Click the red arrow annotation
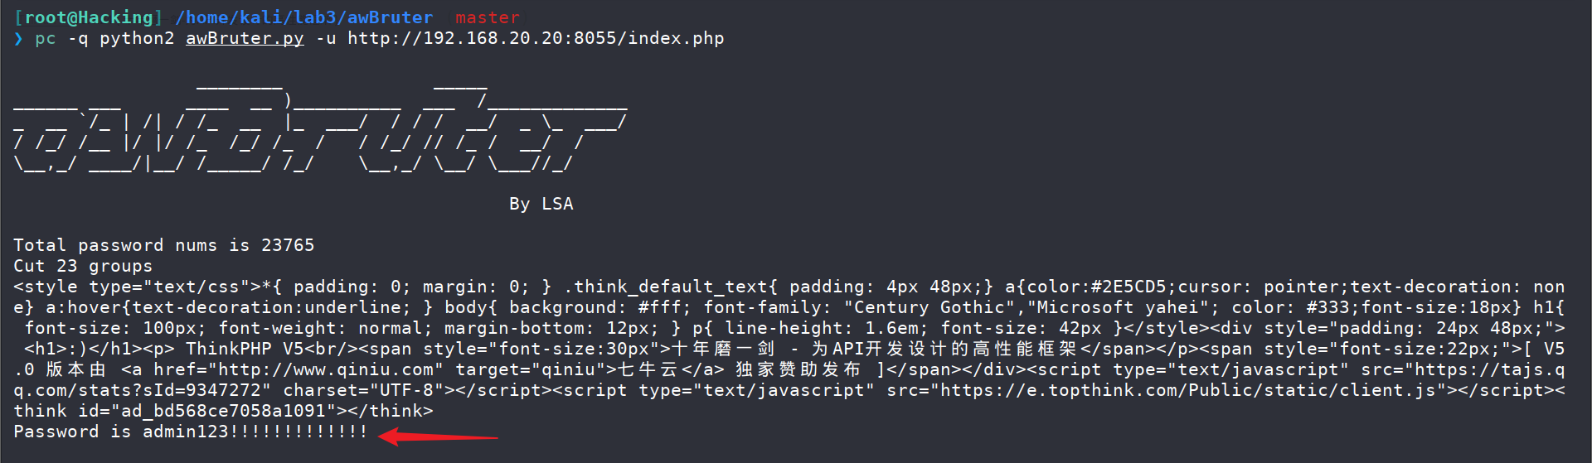Image resolution: width=1592 pixels, height=463 pixels. click(438, 436)
